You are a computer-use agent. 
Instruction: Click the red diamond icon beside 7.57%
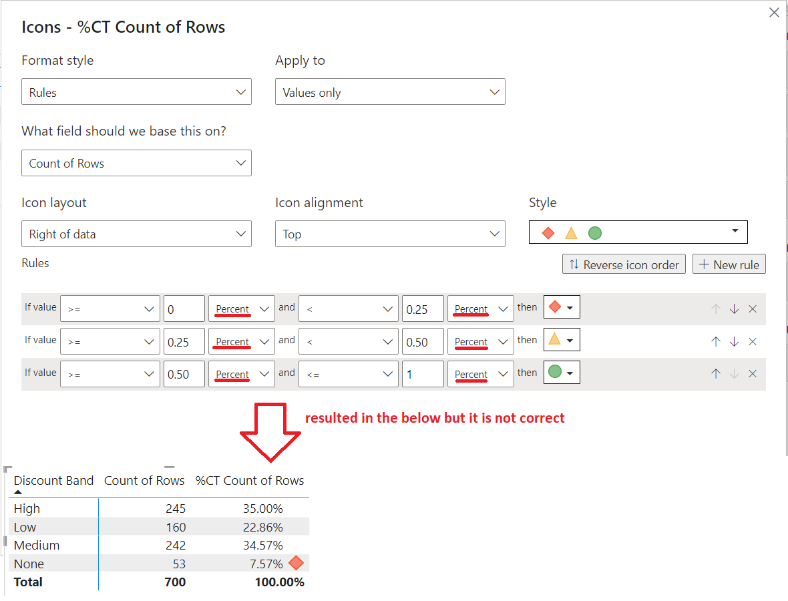click(297, 563)
